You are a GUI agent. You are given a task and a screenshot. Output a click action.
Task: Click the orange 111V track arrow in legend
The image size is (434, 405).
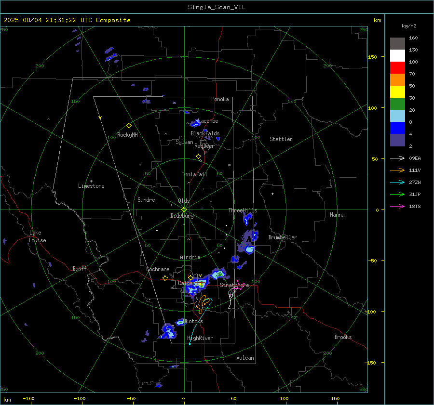(x=397, y=170)
